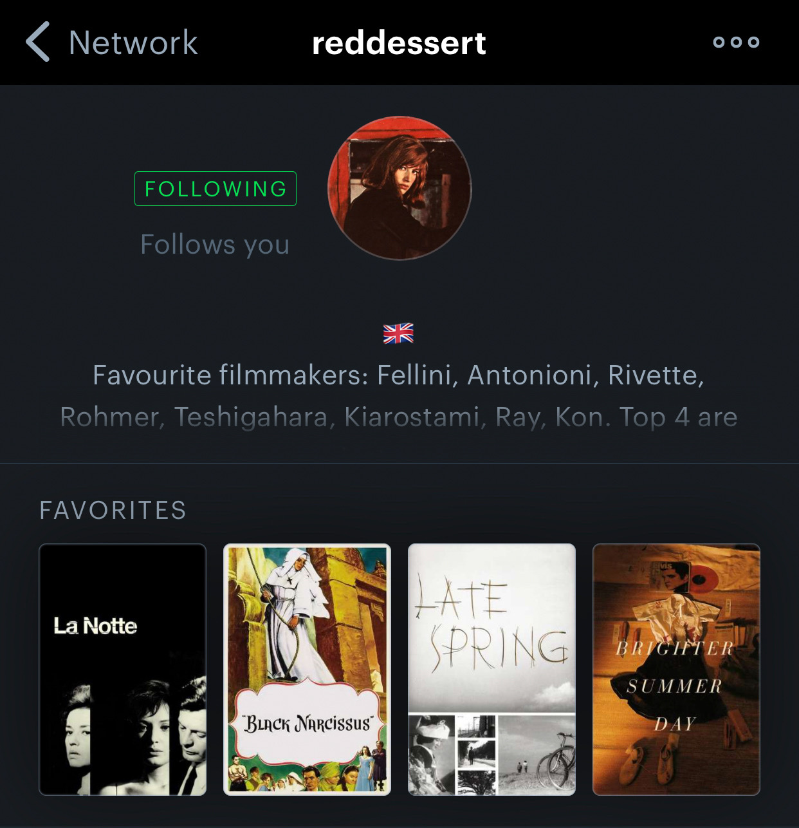The width and height of the screenshot is (799, 828).
Task: Expand the truncated bio text
Action: click(x=399, y=396)
